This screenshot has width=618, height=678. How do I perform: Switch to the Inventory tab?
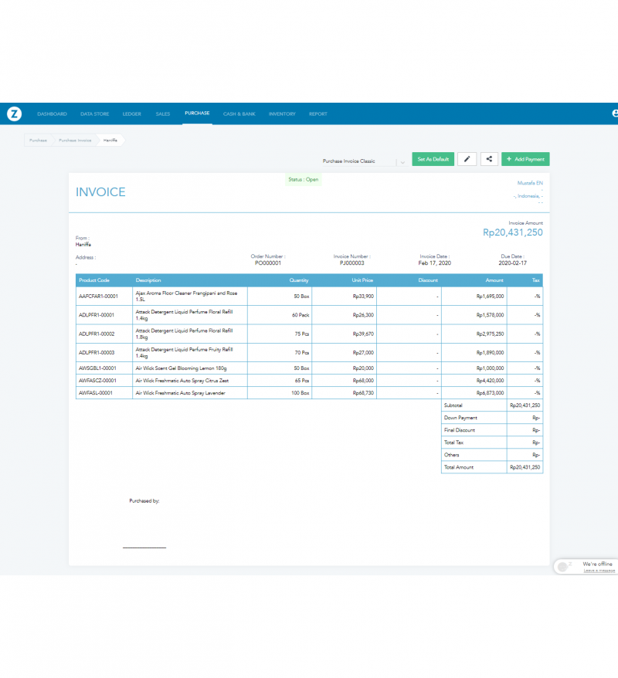(x=281, y=113)
